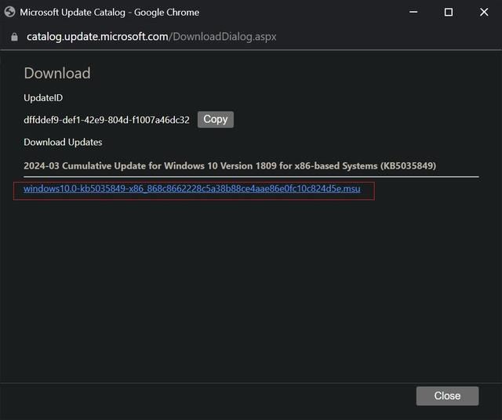Copy the UpdateID with the Copy button
502x420 pixels.
[215, 119]
